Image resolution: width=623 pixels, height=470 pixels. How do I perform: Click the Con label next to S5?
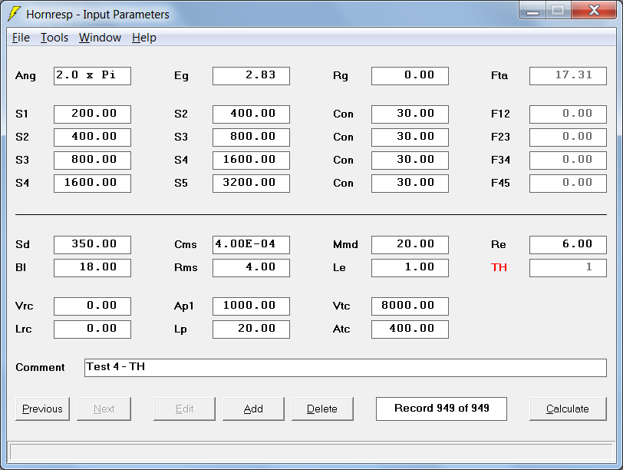[343, 184]
